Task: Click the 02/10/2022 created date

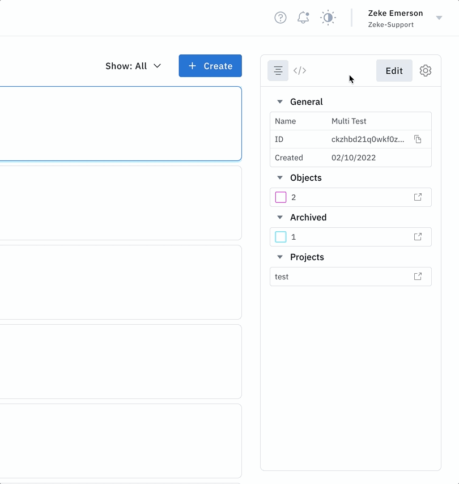Action: [x=354, y=158]
